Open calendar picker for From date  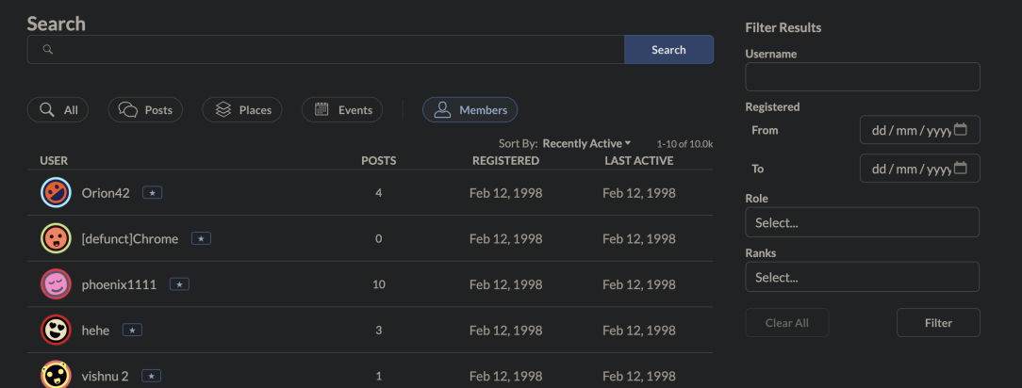click(x=961, y=130)
